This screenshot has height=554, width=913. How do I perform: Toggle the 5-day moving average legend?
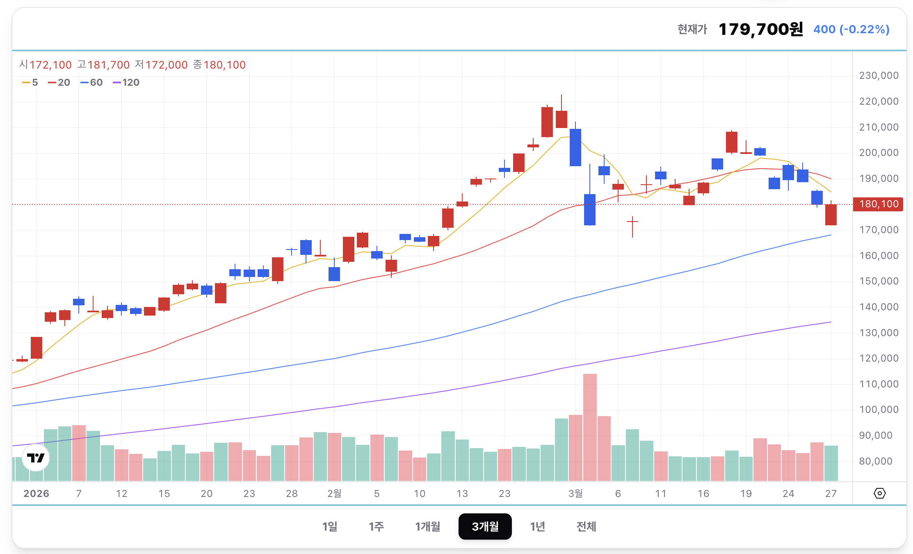(x=30, y=82)
